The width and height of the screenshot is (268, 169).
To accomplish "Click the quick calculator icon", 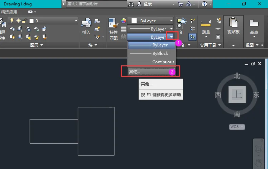I will coord(218,37).
